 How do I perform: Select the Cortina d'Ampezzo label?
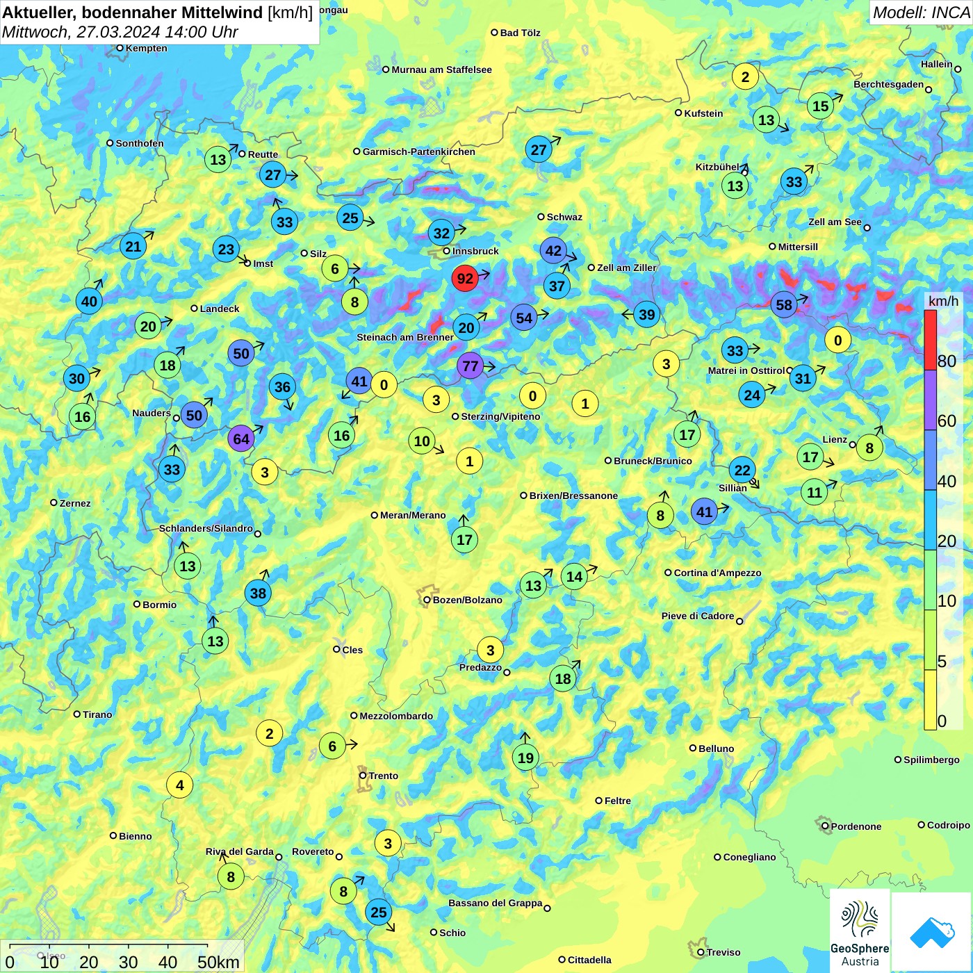click(717, 573)
